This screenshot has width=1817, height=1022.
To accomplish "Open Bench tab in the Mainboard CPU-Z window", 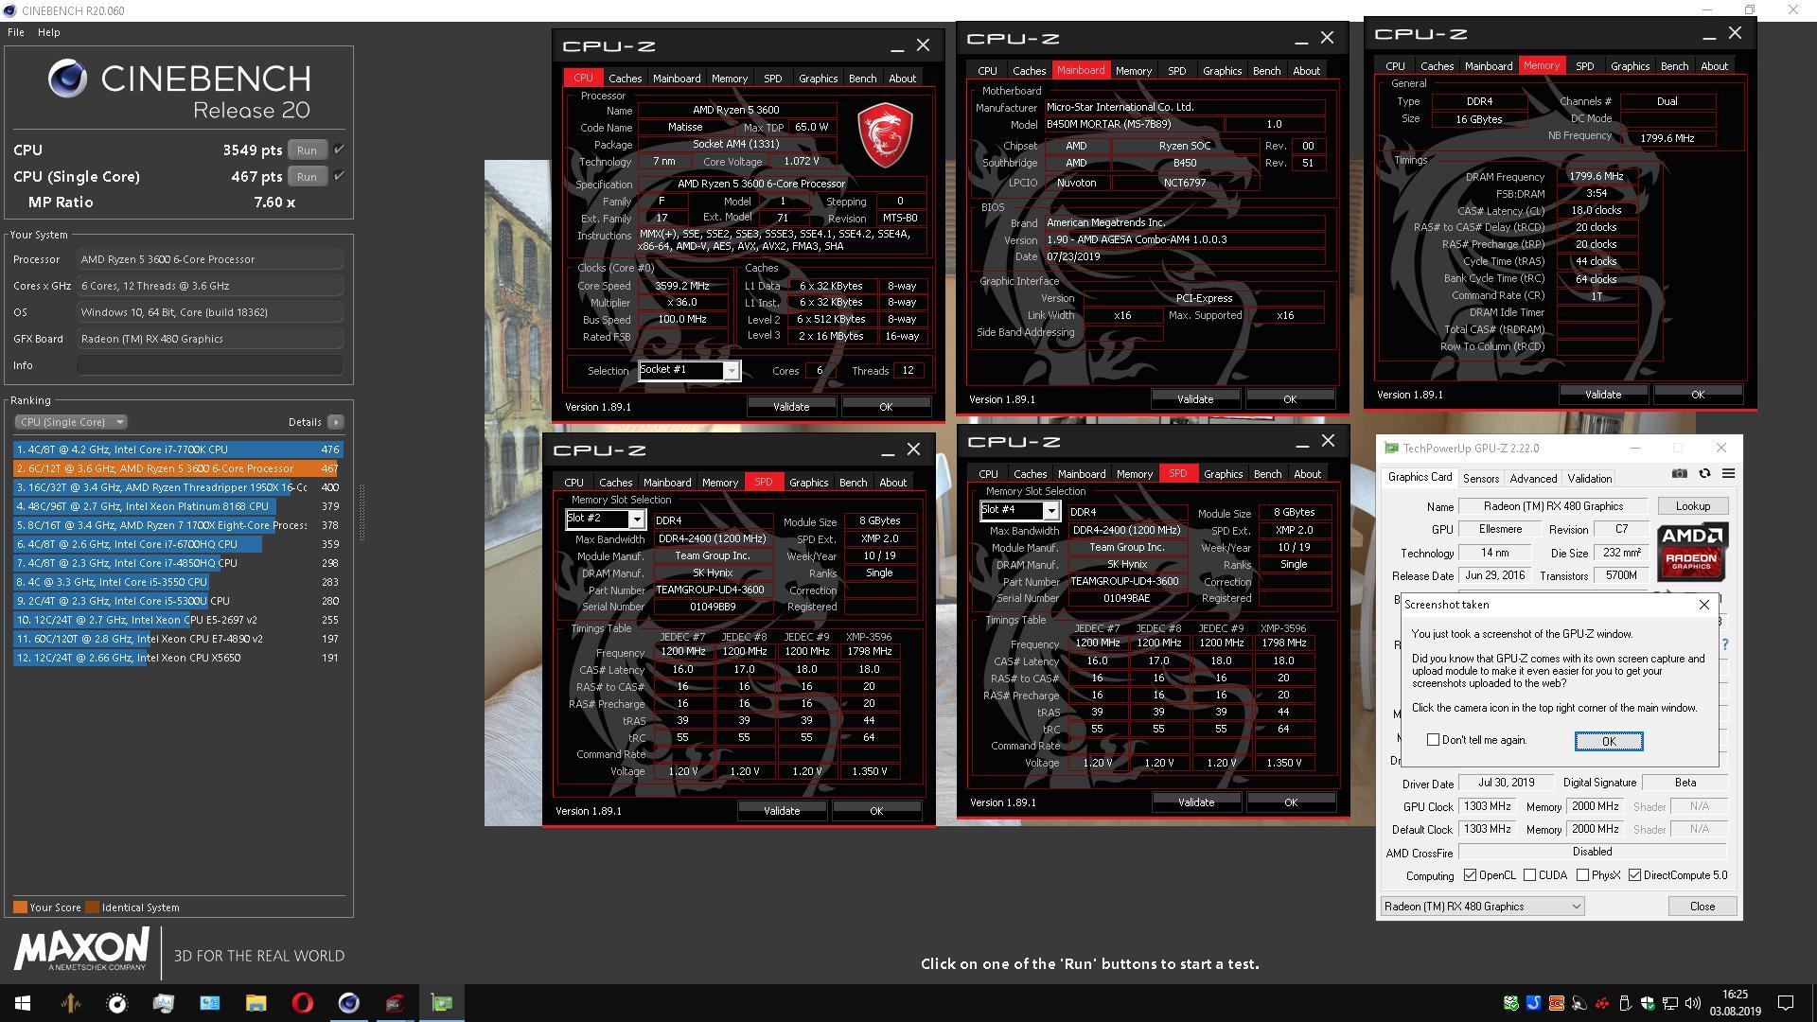I will click(1266, 71).
